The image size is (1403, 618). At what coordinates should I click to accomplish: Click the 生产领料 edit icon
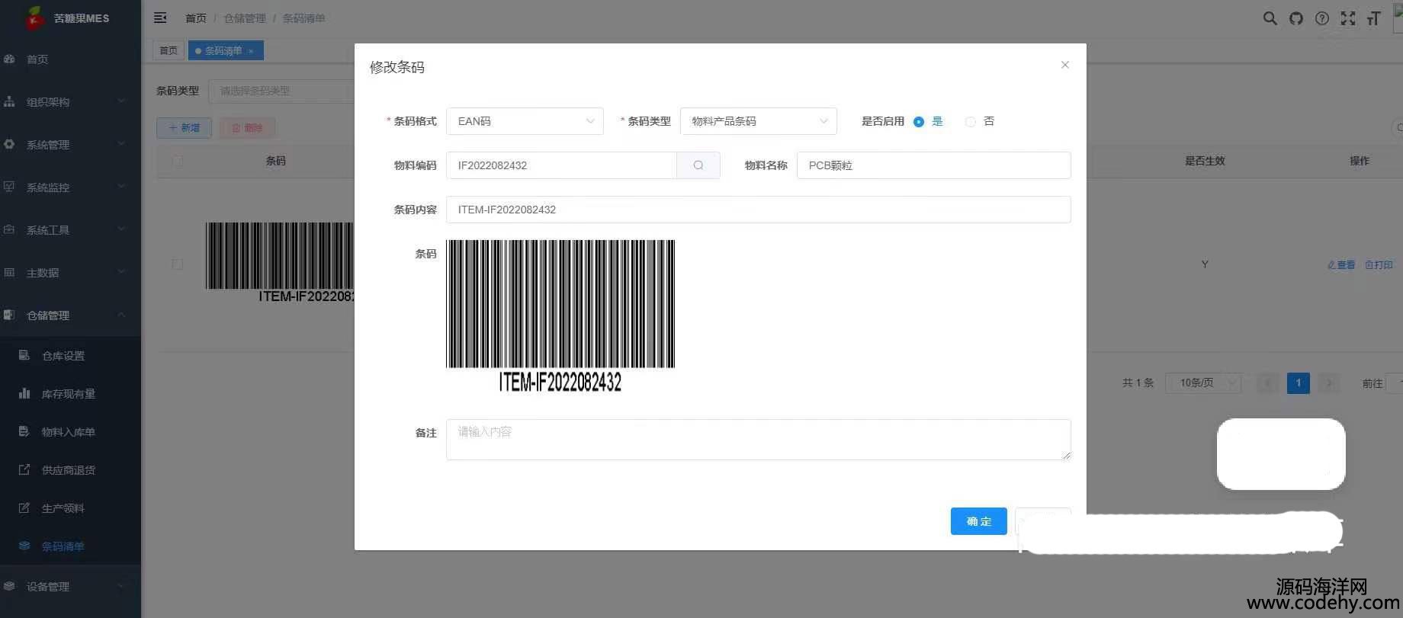coord(24,508)
